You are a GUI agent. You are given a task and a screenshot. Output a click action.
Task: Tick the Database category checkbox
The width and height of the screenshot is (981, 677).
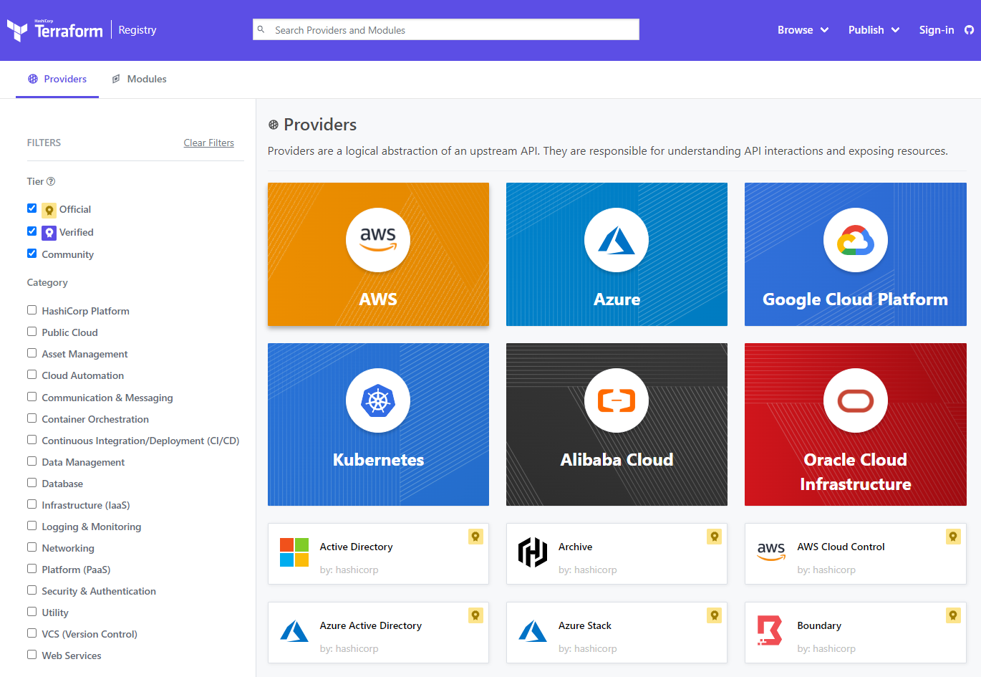32,483
